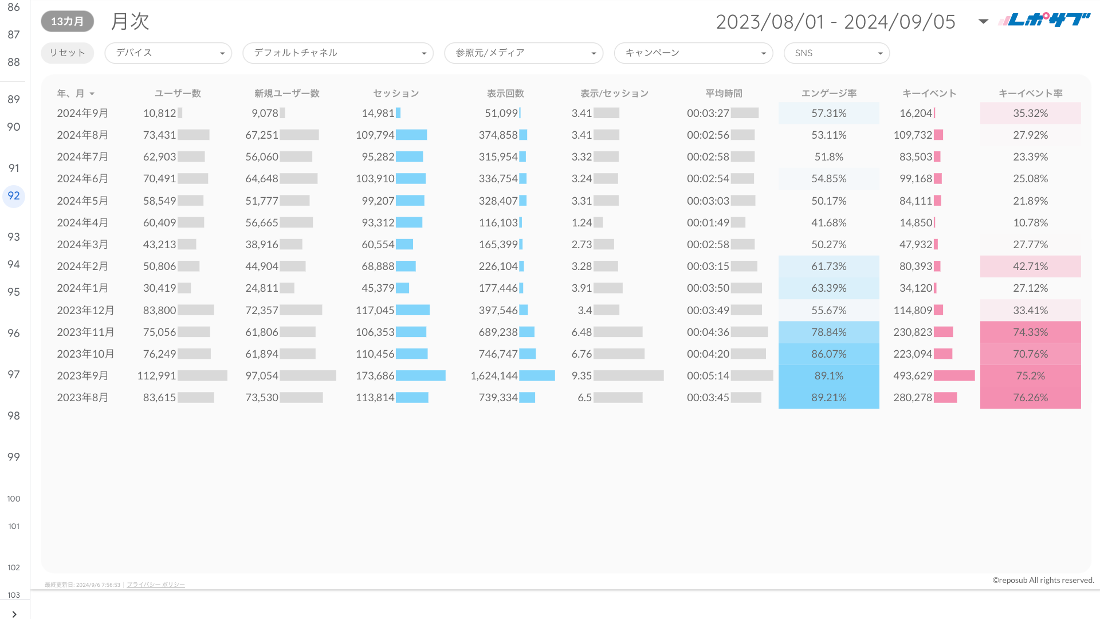Sort by ユーザー数 column header
Screen dimensions: 1100x619
pos(178,93)
